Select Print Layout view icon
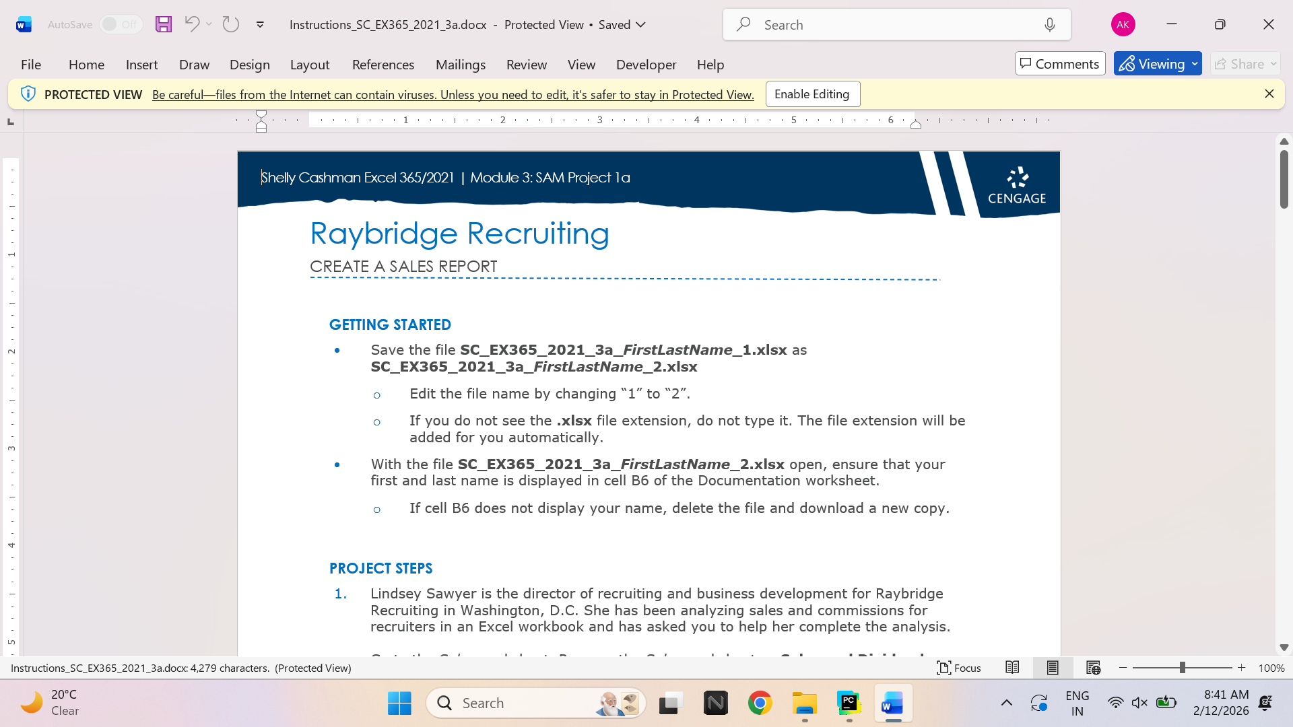 coord(1053,668)
